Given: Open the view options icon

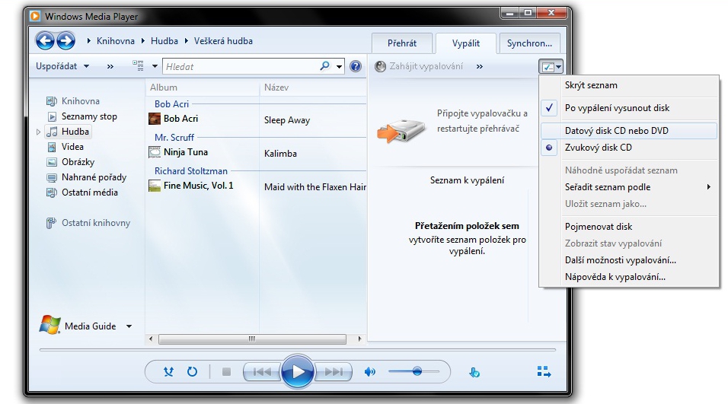Looking at the screenshot, I should pos(138,66).
